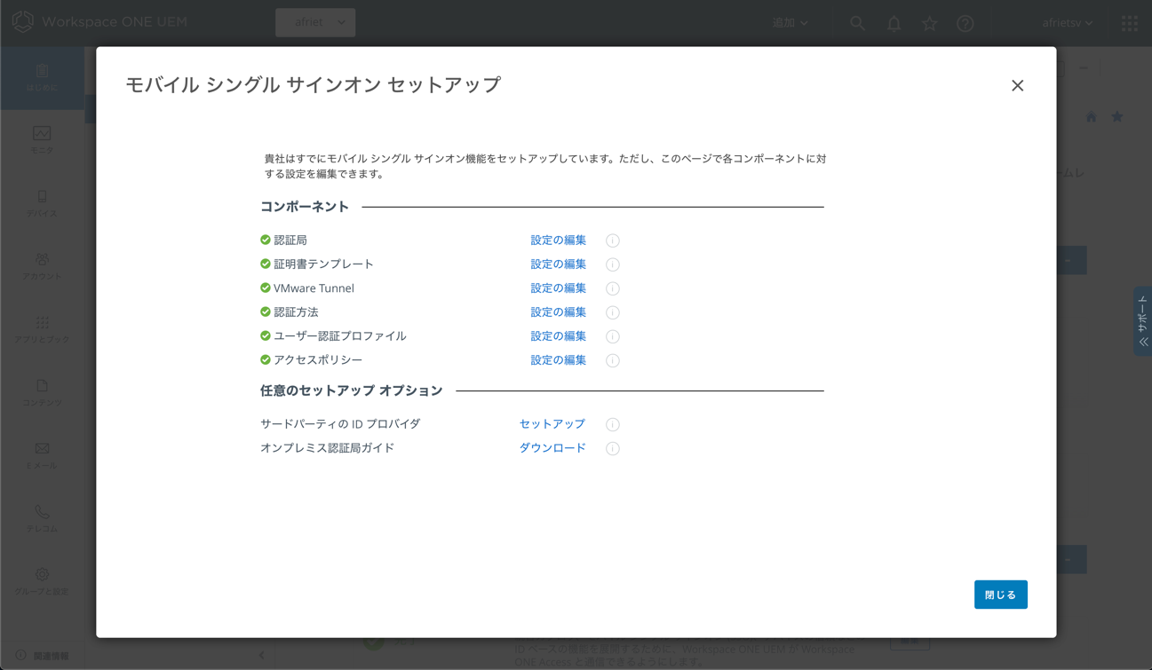
Task: Edit settings for 認証局
Action: tap(558, 240)
